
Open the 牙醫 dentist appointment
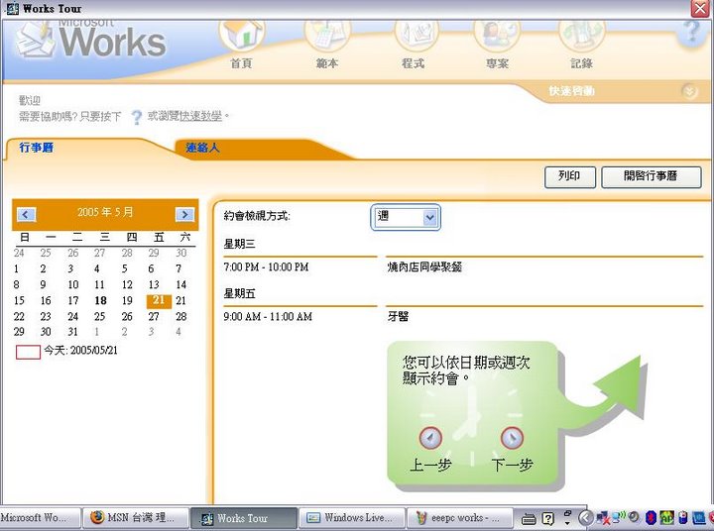pos(398,317)
